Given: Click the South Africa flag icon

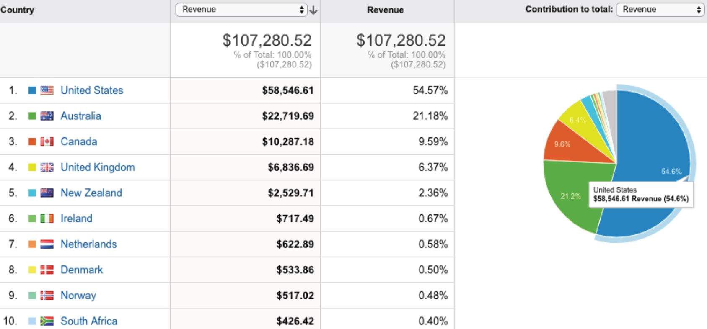Looking at the screenshot, I should coord(47,321).
